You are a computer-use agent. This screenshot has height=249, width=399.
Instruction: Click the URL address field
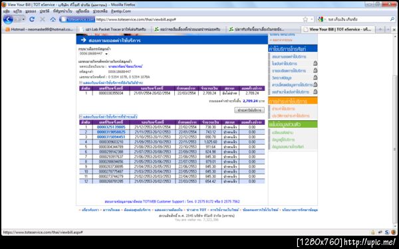pyautogui.click(x=198, y=19)
